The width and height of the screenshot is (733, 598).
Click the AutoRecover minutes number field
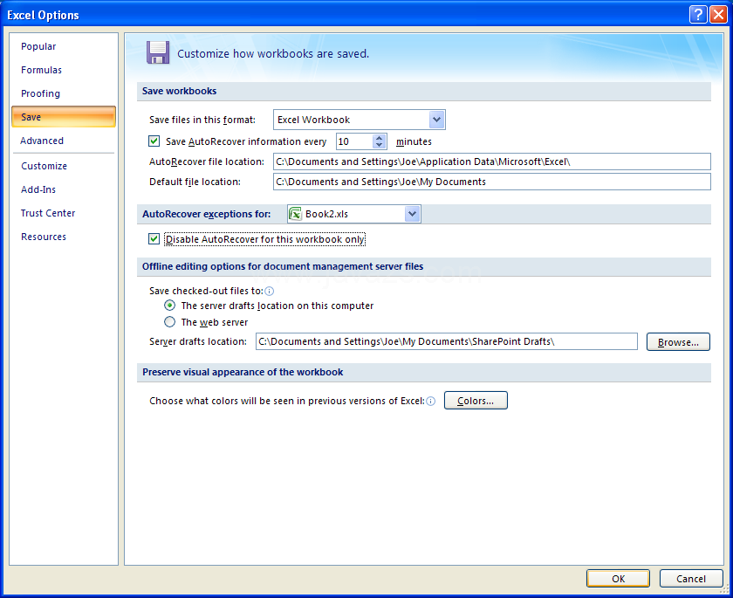[354, 141]
